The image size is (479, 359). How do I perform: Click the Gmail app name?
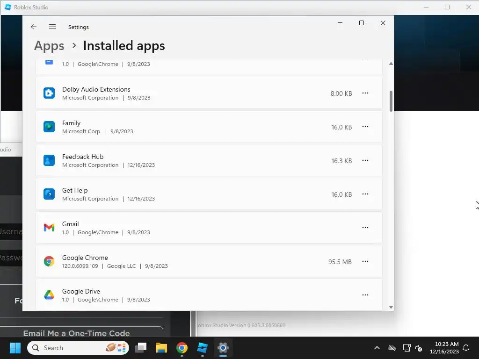tap(70, 224)
